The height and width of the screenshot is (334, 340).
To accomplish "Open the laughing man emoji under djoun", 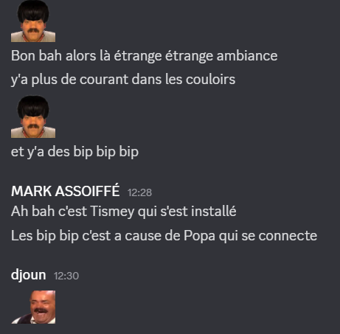I will tap(33, 307).
